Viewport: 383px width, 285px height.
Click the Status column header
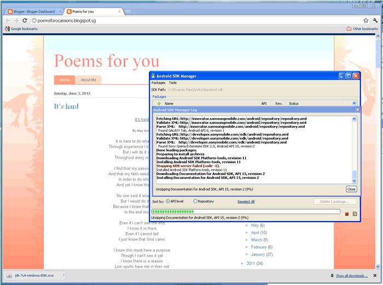294,104
